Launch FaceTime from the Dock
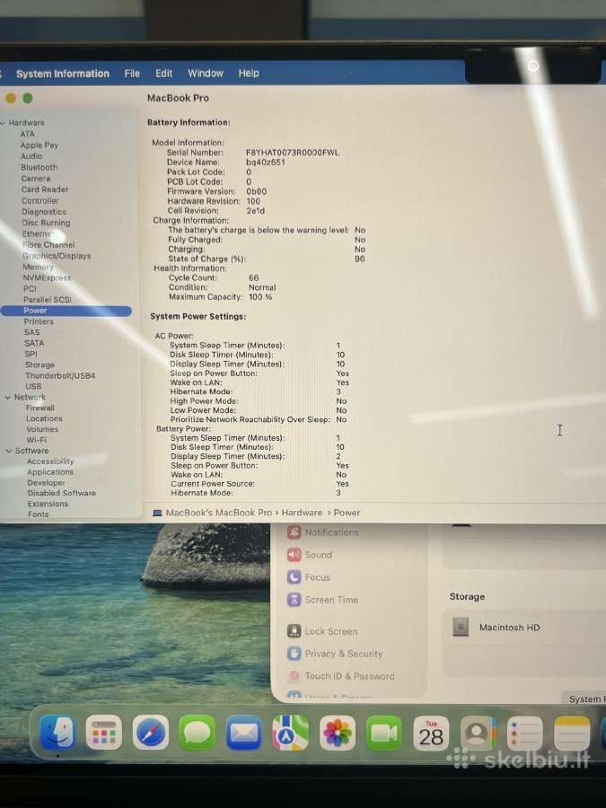 [384, 733]
